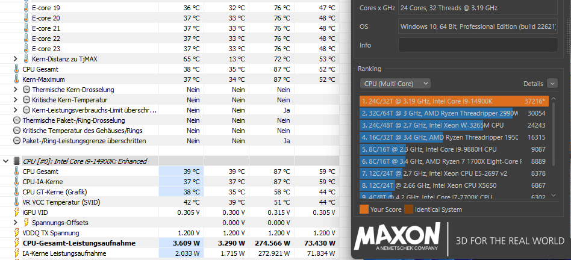This screenshot has height=260, width=571.
Task: Select the AMD Ryzen 7 1700X ranking entry
Action: click(x=454, y=161)
